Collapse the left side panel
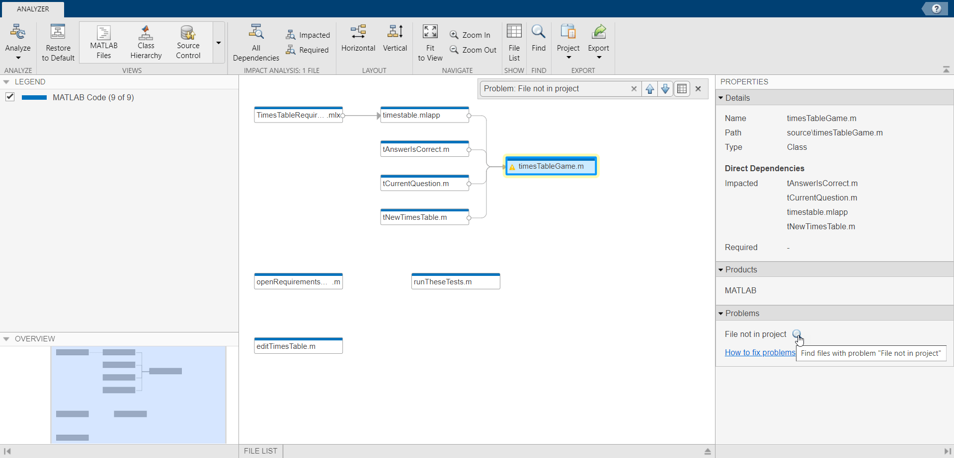 [x=7, y=451]
